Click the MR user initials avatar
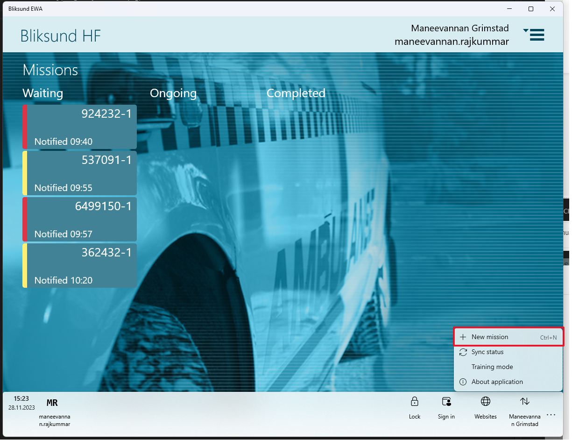Screen dimensions: 572x440 tap(52, 403)
